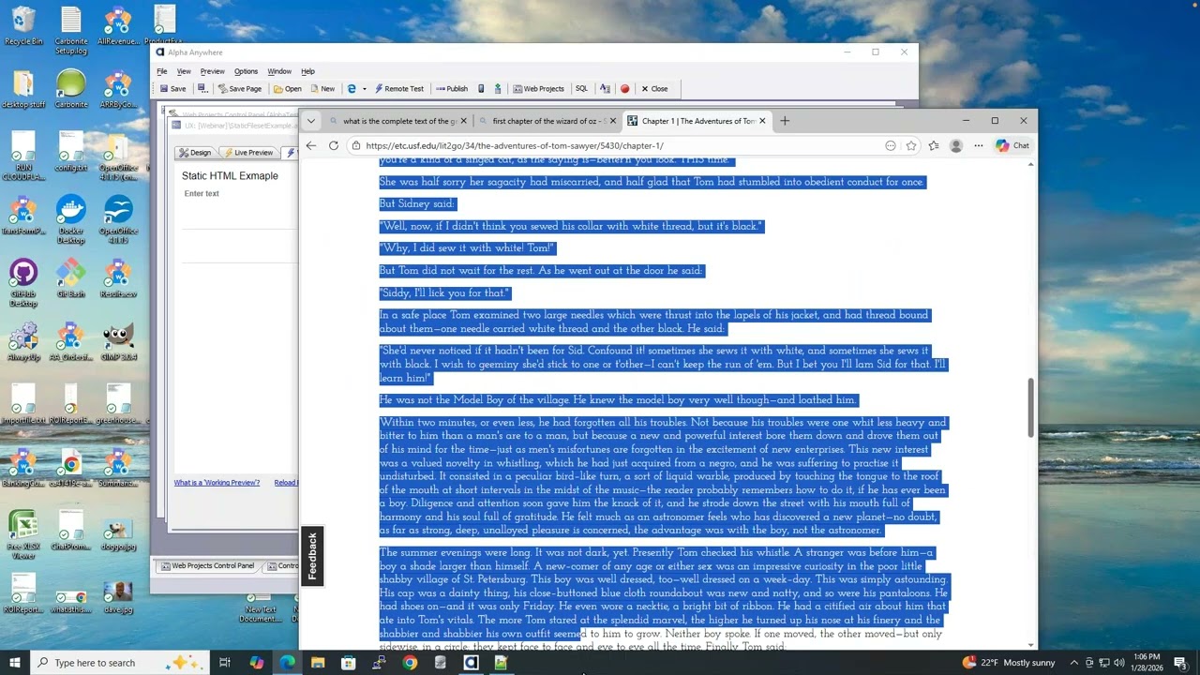Viewport: 1200px width, 675px height.
Task: Open the notifications icon in system tray
Action: [x=1180, y=663]
